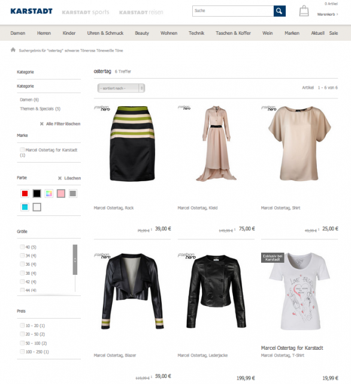This screenshot has width=351, height=384.
Task: Open the sortiert nach dropdown
Action: tap(121, 88)
